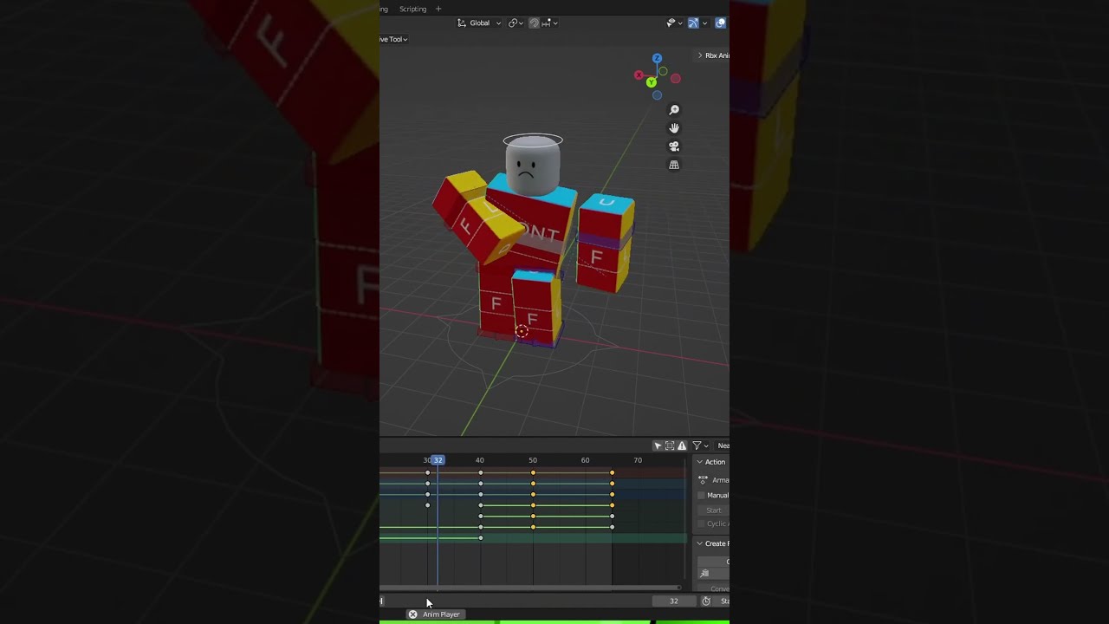
Task: Switch perspective/orthographic grid icon
Action: [674, 165]
